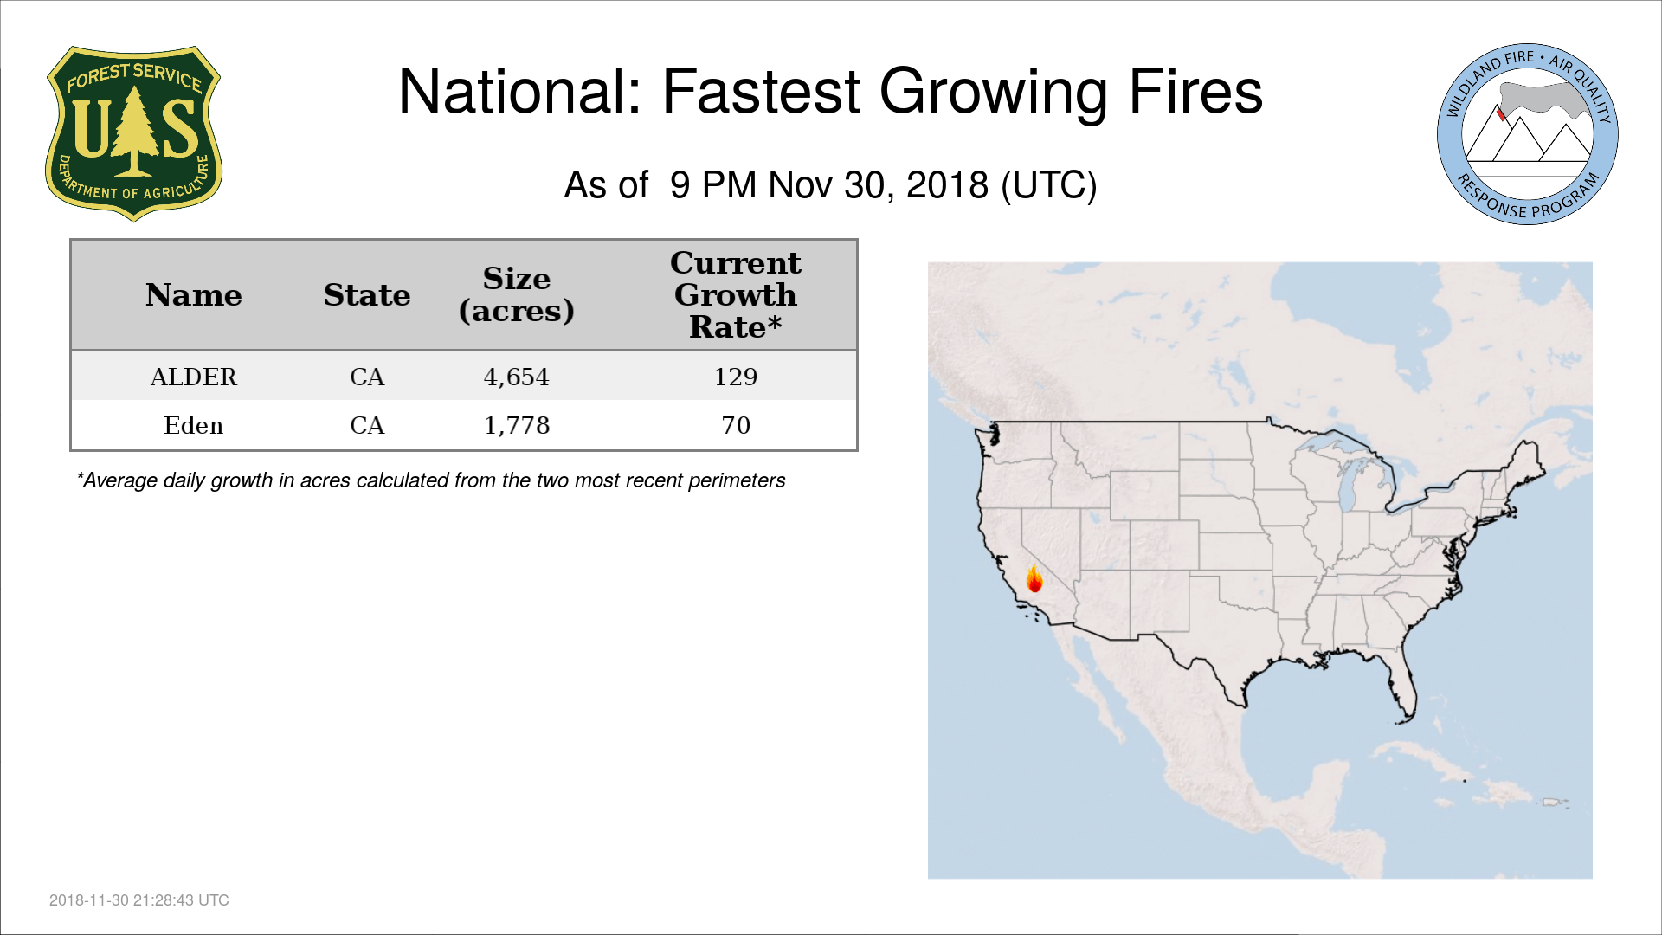Click the 2018-11-30 21:28:43 UTC timestamp
The image size is (1662, 935).
(x=139, y=900)
